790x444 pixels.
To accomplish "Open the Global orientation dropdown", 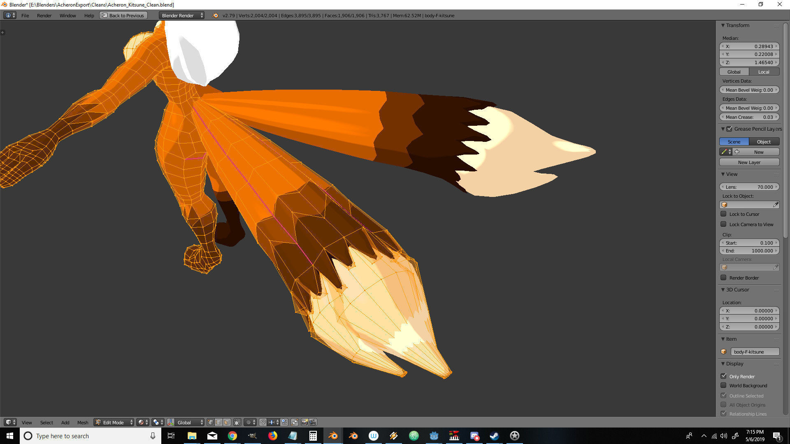I will click(190, 422).
